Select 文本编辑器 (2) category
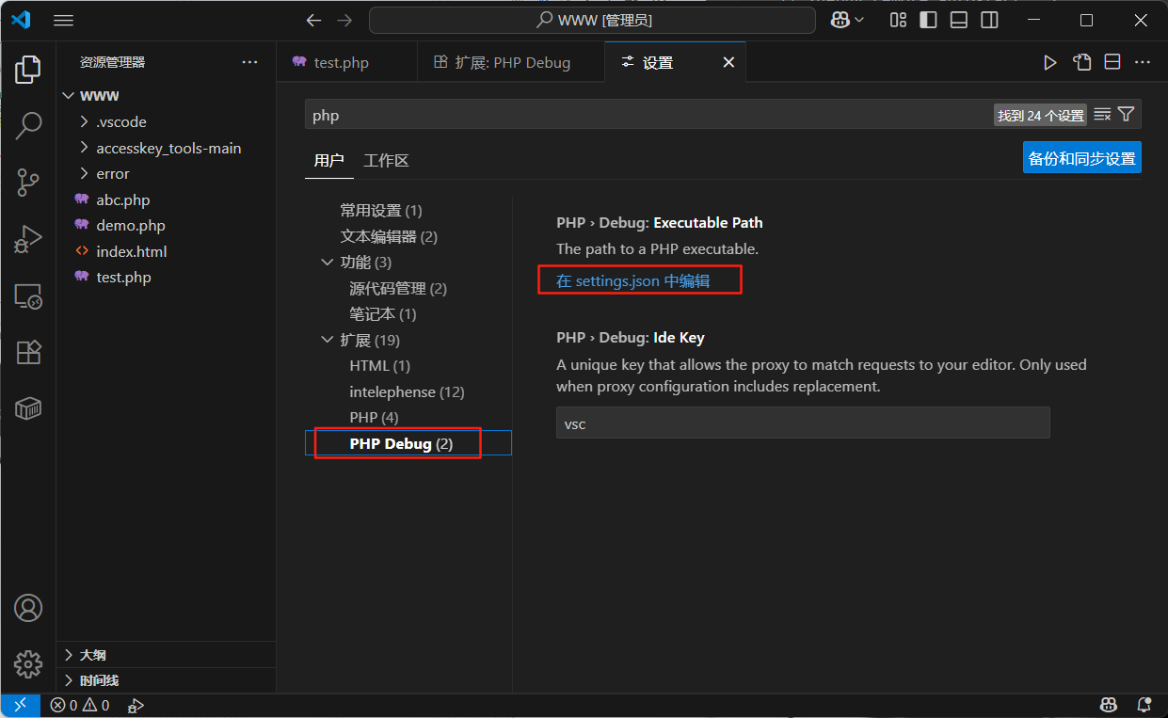The width and height of the screenshot is (1168, 718). 389,237
